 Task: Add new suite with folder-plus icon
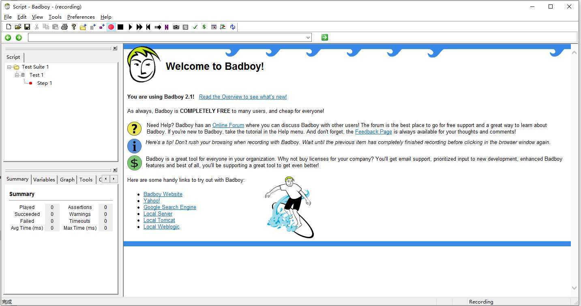tap(83, 27)
